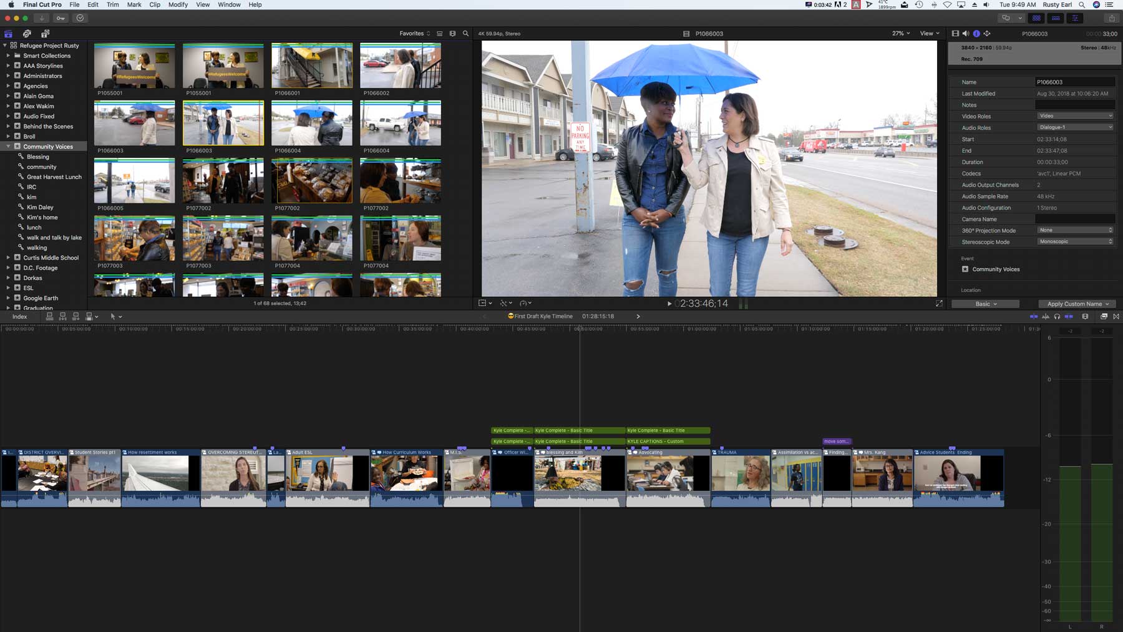Open the Audio Roles Dialogue-1 dropdown

click(x=1075, y=127)
